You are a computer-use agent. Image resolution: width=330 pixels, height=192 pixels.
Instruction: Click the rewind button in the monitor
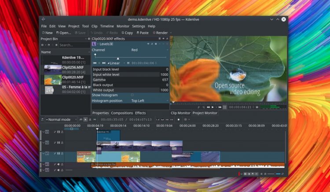pos(208,107)
